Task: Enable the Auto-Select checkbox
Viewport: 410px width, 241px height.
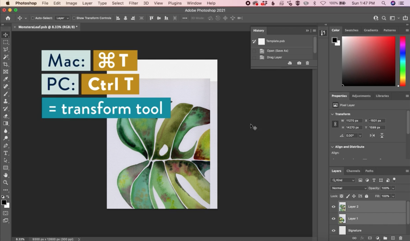Action: pos(33,18)
